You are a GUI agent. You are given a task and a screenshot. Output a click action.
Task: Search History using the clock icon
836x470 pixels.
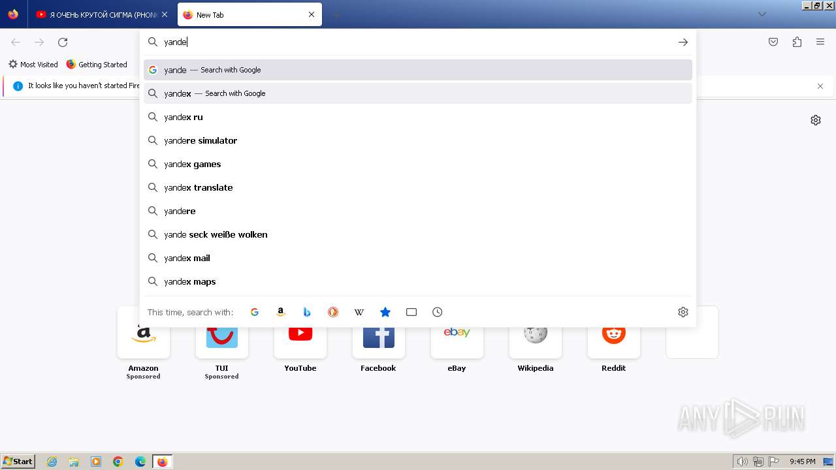[438, 312]
